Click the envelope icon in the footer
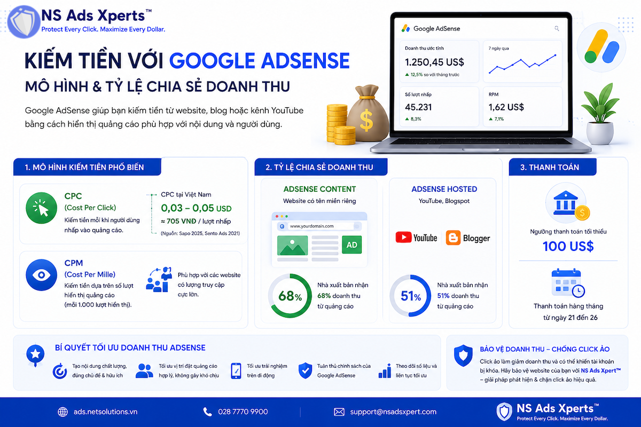The height and width of the screenshot is (427, 641). [339, 412]
